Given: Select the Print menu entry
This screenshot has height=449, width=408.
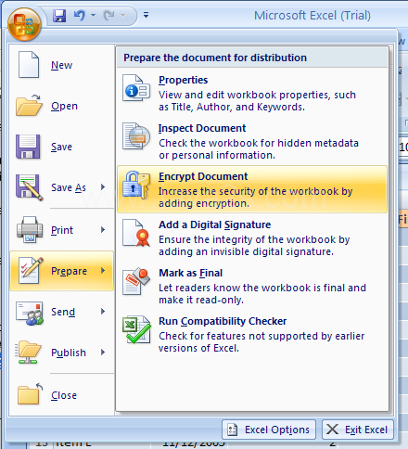Looking at the screenshot, I should click(61, 230).
